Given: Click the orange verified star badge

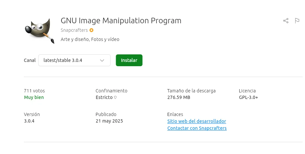Looking at the screenshot, I should point(91,30).
